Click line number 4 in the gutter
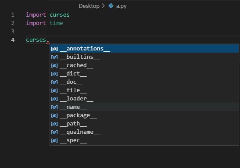The width and height of the screenshot is (240, 168). click(13, 40)
